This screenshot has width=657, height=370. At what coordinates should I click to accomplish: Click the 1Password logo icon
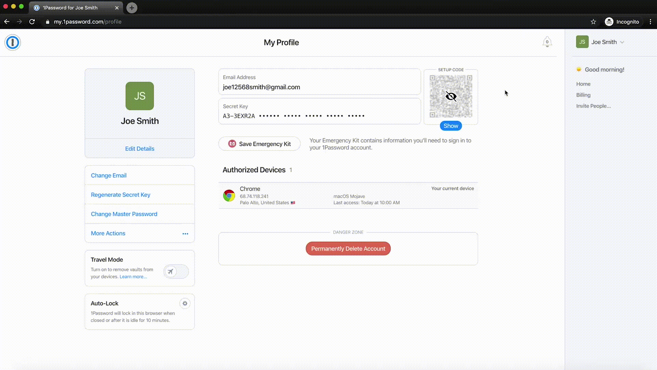[13, 42]
